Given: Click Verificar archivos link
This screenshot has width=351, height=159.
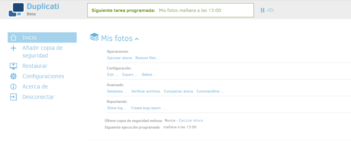Looking at the screenshot, I should pyautogui.click(x=146, y=91).
